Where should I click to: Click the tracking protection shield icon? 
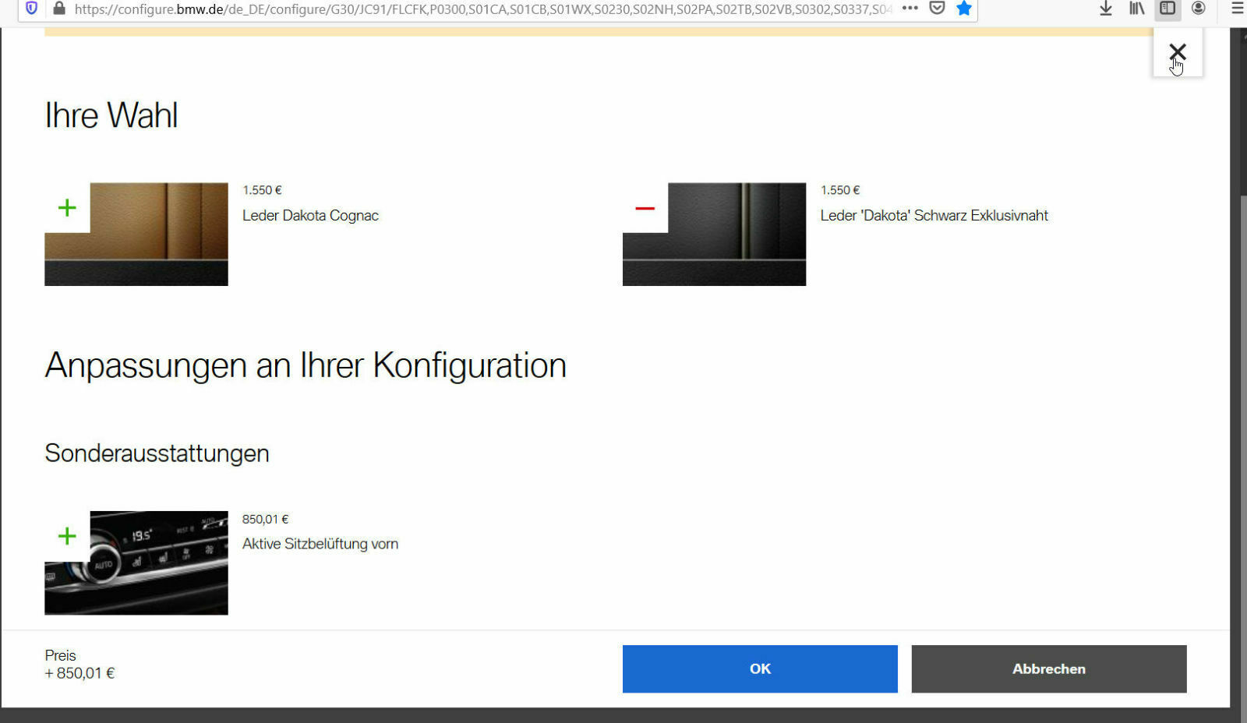32,9
